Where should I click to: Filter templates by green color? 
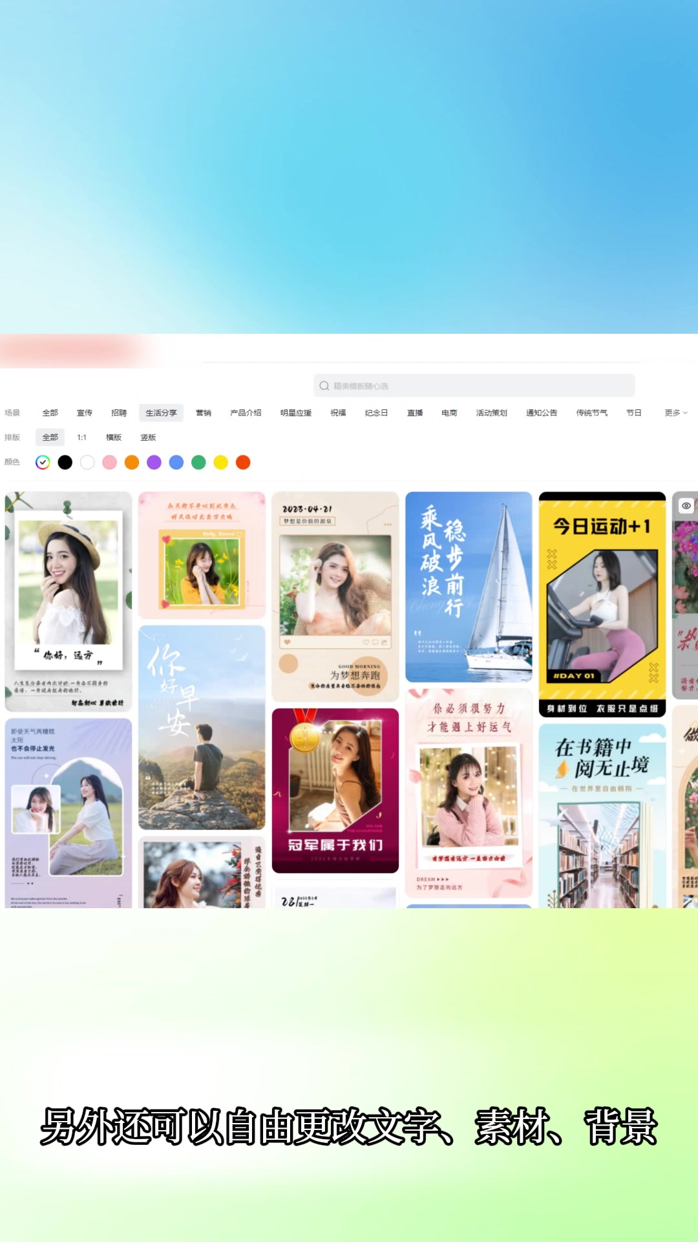[x=198, y=463]
